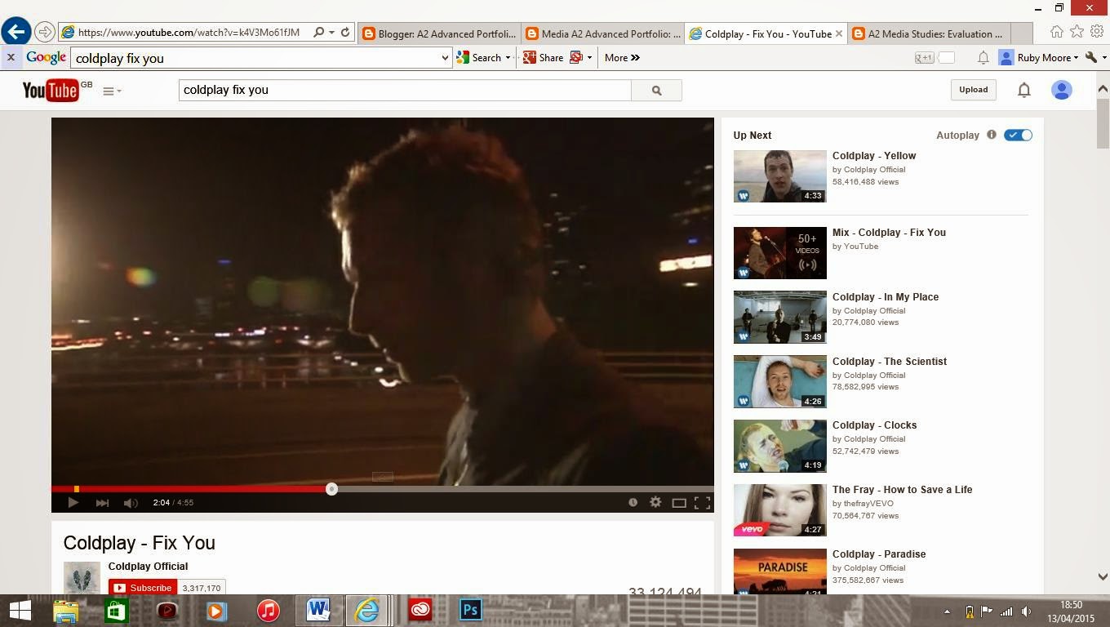
Task: Switch to A2 Media Studies: Evaluation tab
Action: point(929,33)
